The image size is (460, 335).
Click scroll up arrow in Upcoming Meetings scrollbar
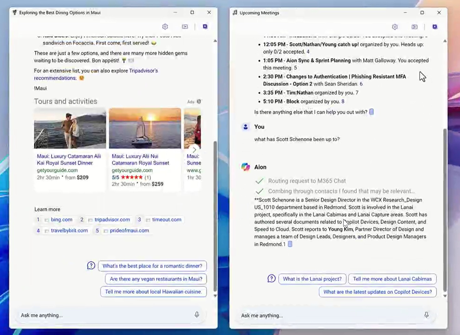445,41
